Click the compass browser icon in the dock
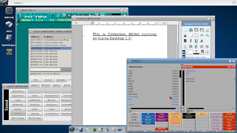Viewport: 237px width, 133px height. tap(87, 130)
